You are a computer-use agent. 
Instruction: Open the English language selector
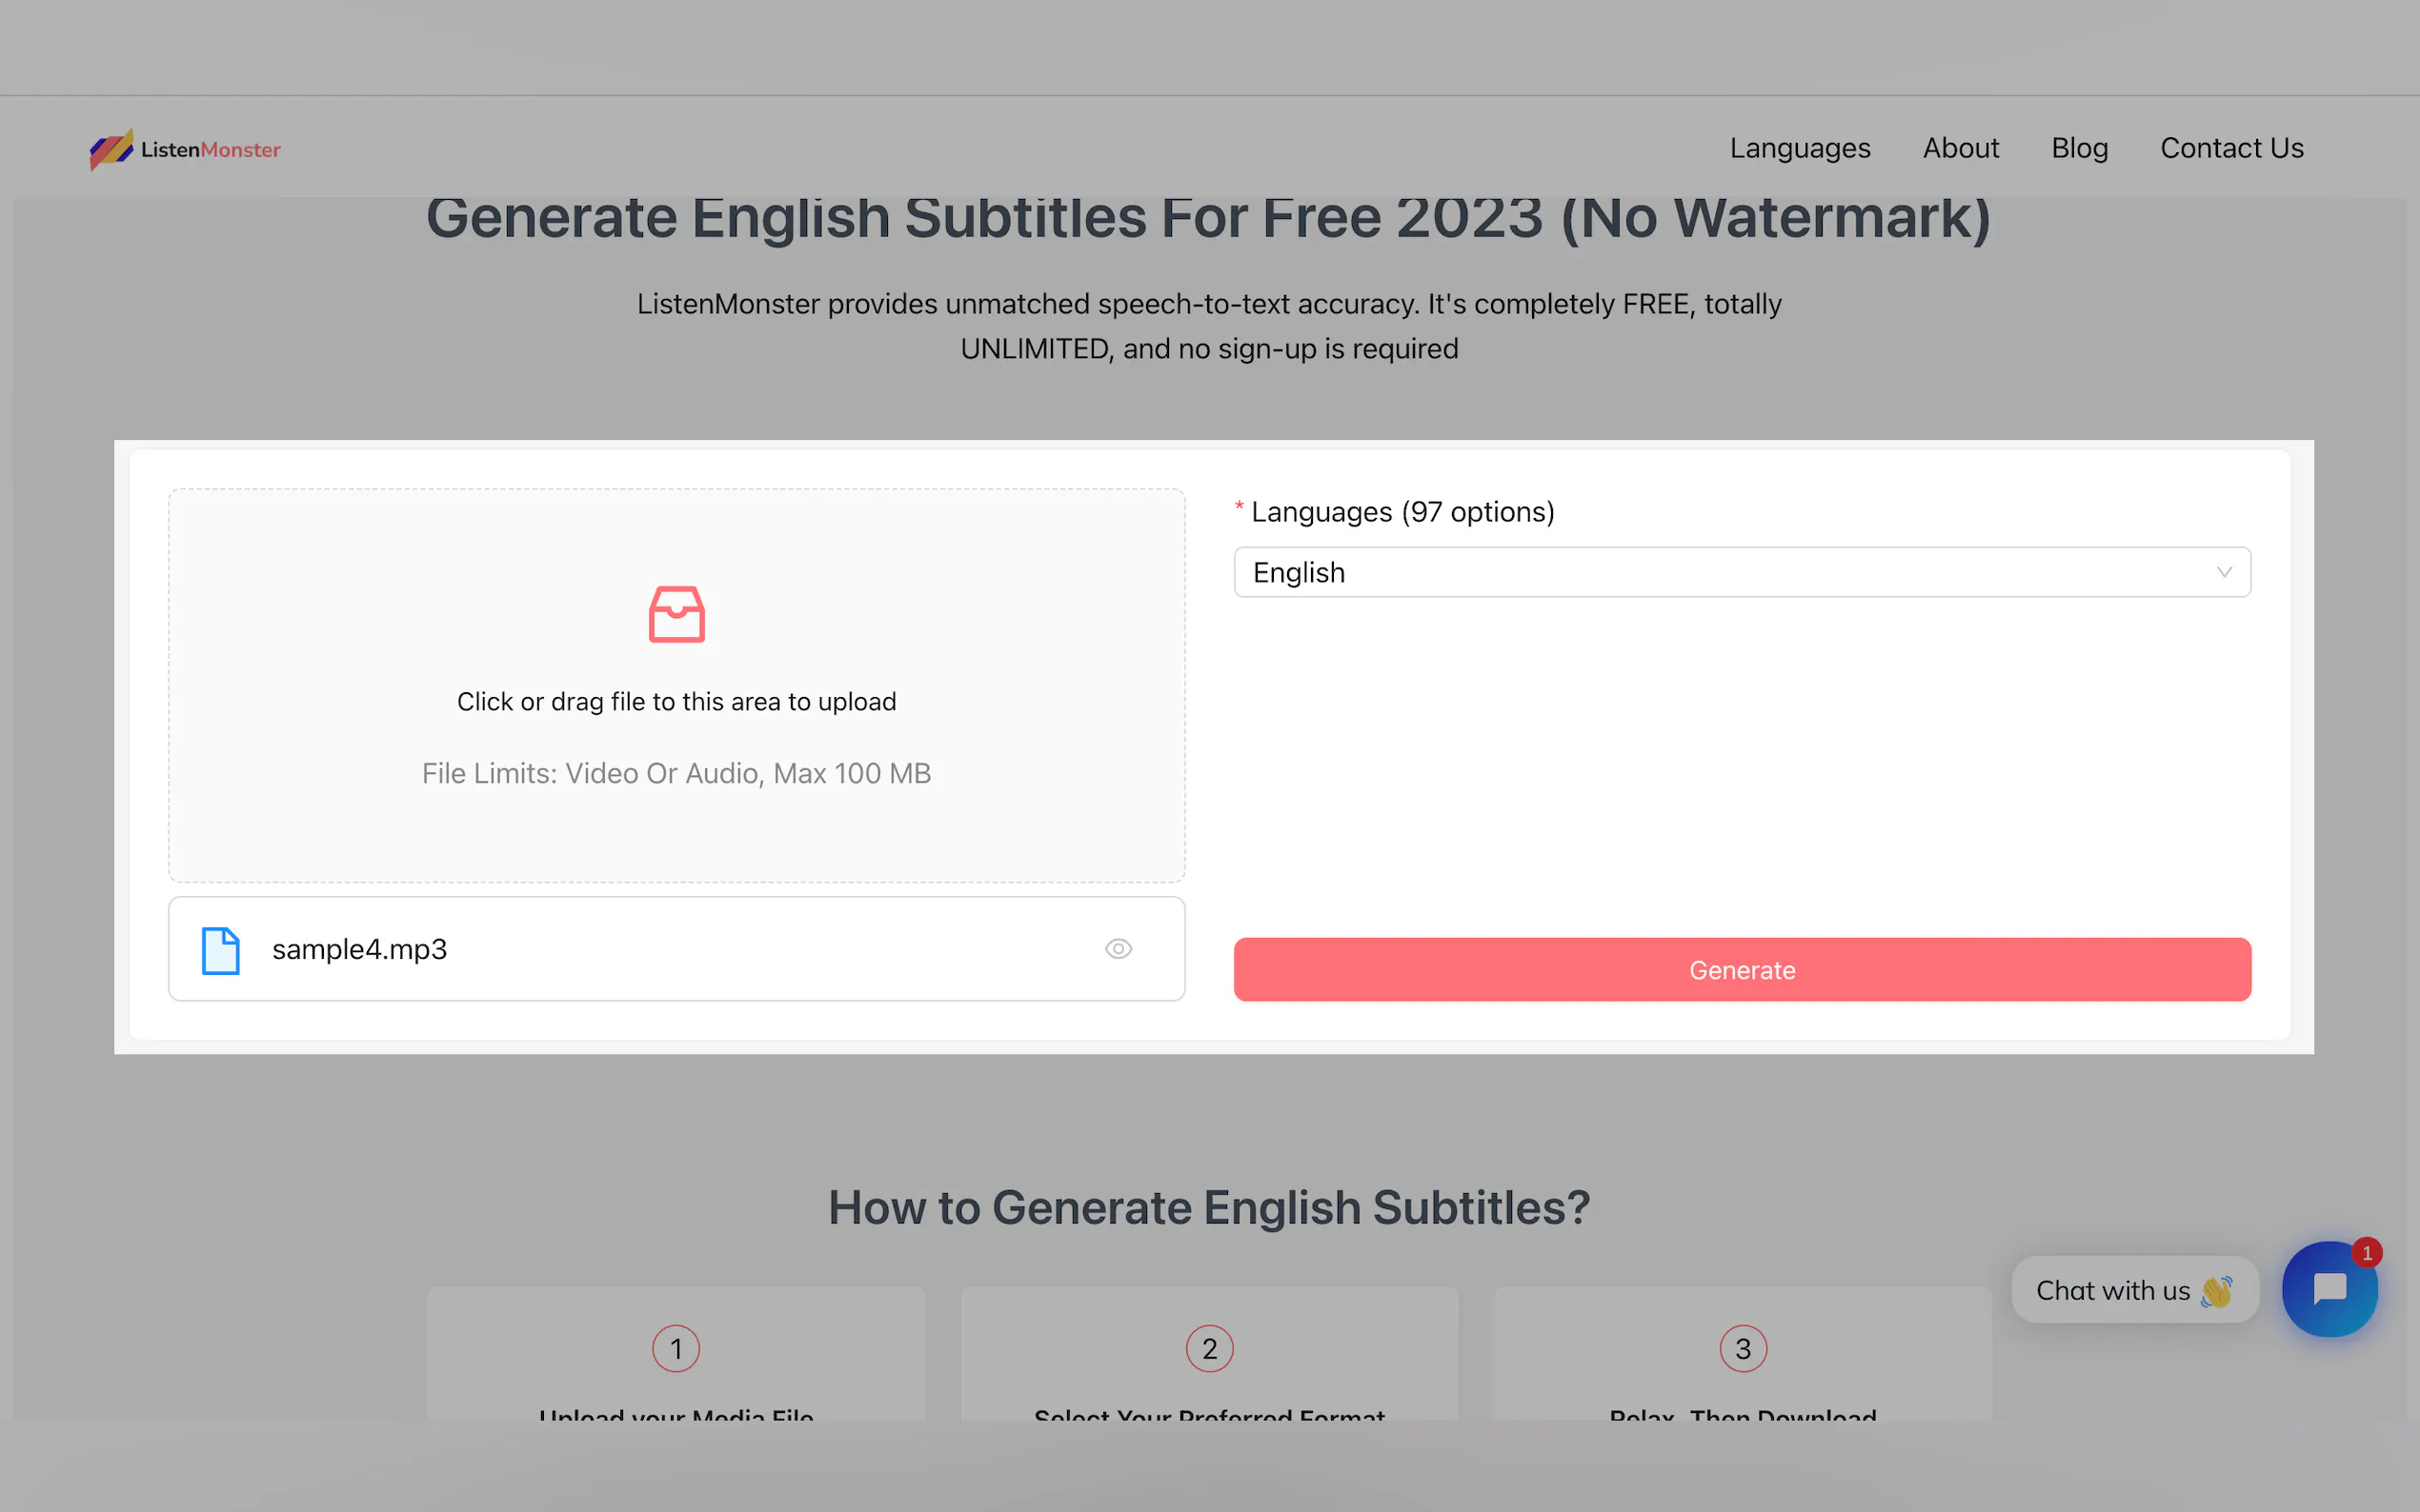pos(1701,572)
